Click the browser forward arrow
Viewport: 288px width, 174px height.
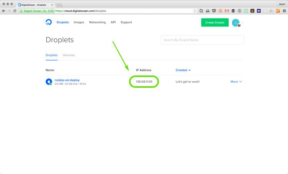(x=9, y=11)
